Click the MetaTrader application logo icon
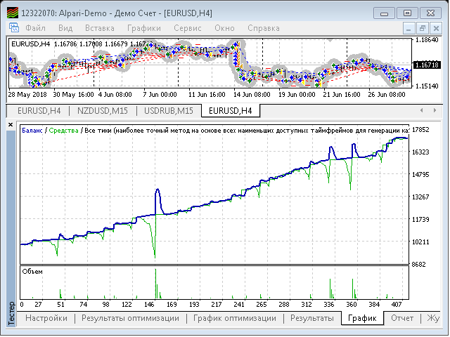 coord(13,13)
